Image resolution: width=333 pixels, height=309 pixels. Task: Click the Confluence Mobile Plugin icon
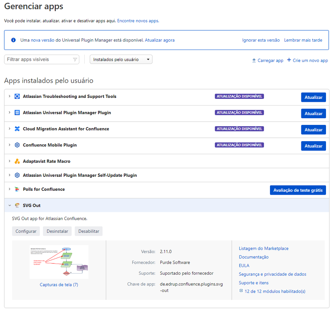coord(17,145)
